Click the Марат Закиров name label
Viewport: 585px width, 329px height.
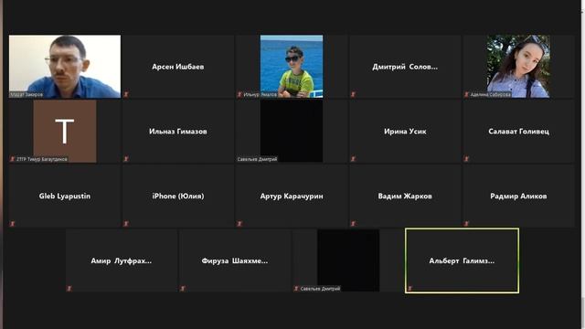point(27,95)
